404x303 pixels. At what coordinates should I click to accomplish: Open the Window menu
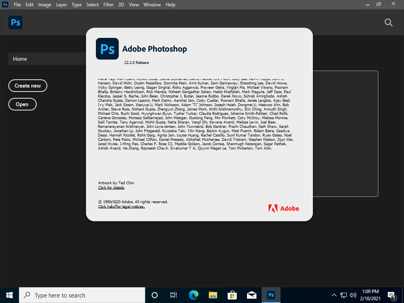tap(152, 5)
